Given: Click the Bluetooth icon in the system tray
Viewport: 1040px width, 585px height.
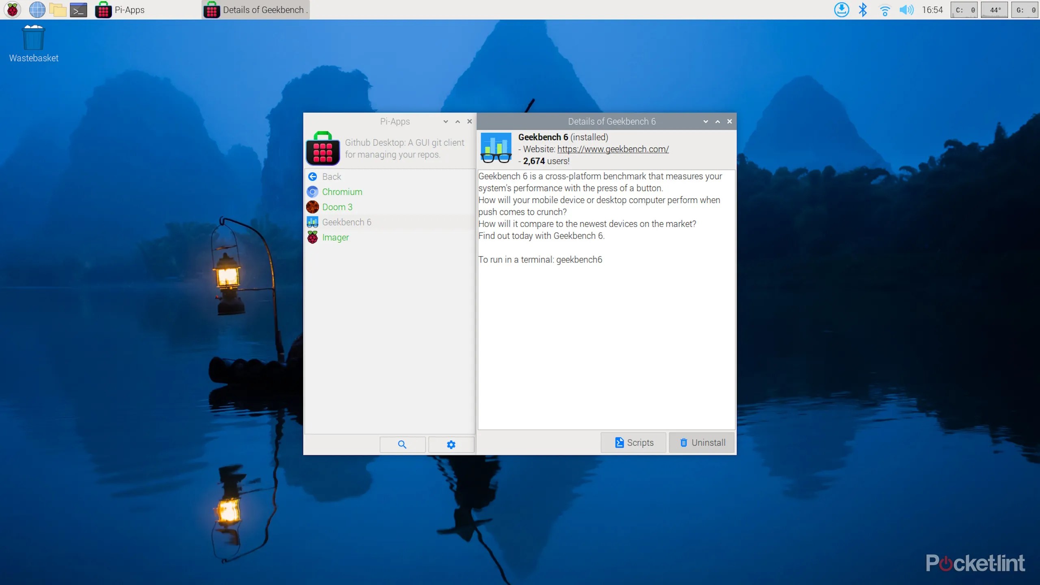Looking at the screenshot, I should pos(863,9).
